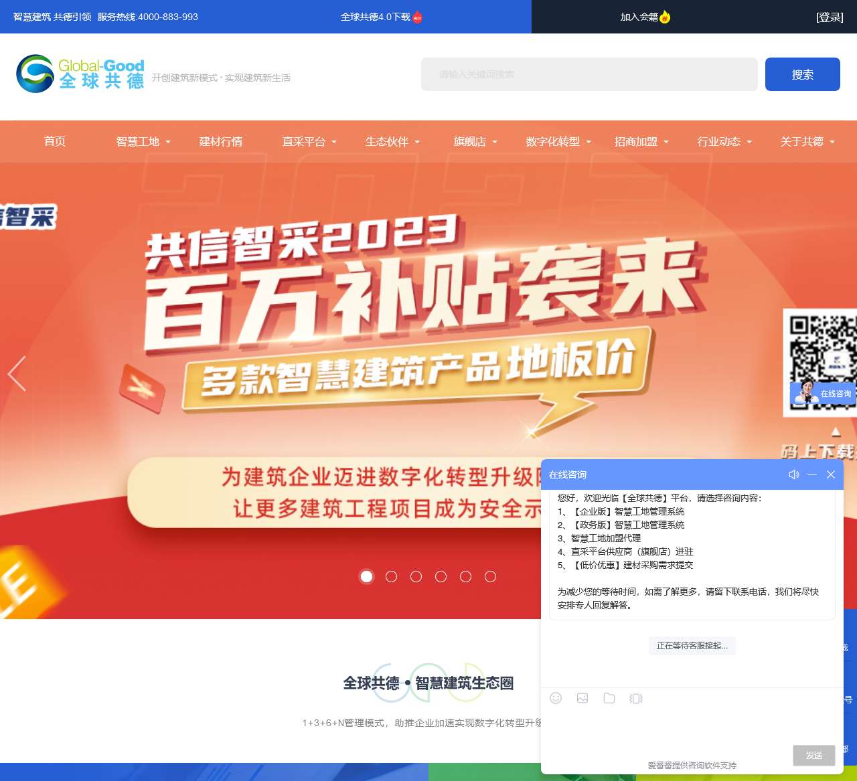Expand the 关于共德 dropdown arrow
The height and width of the screenshot is (781, 857).
pos(832,142)
